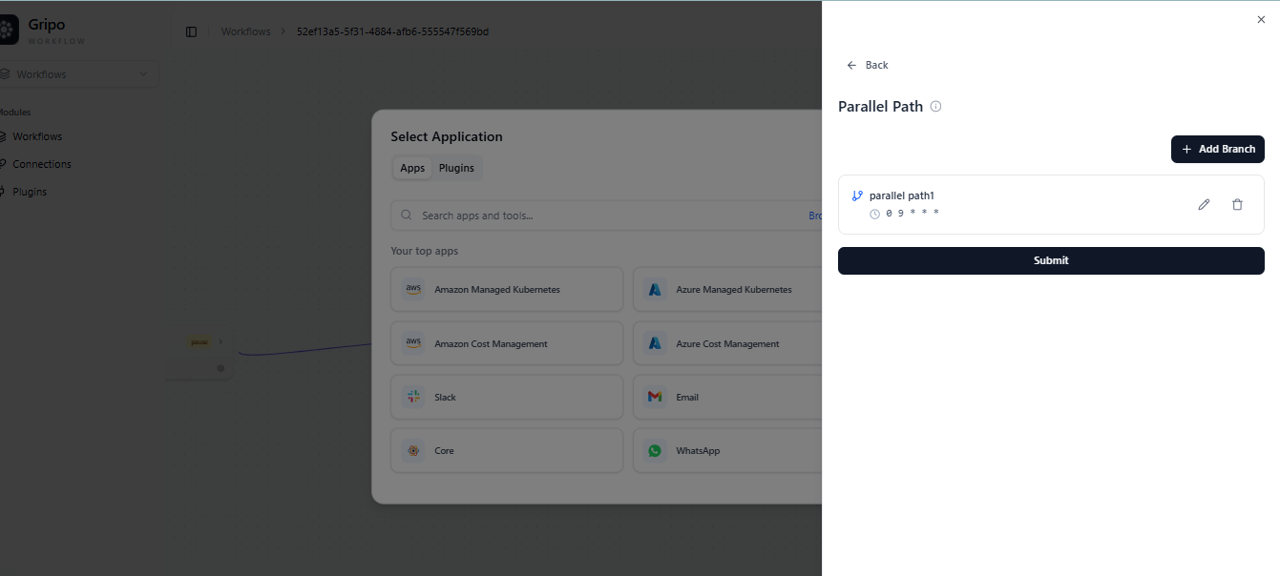Click the Slack app icon
This screenshot has height=576, width=1280.
pyautogui.click(x=413, y=397)
